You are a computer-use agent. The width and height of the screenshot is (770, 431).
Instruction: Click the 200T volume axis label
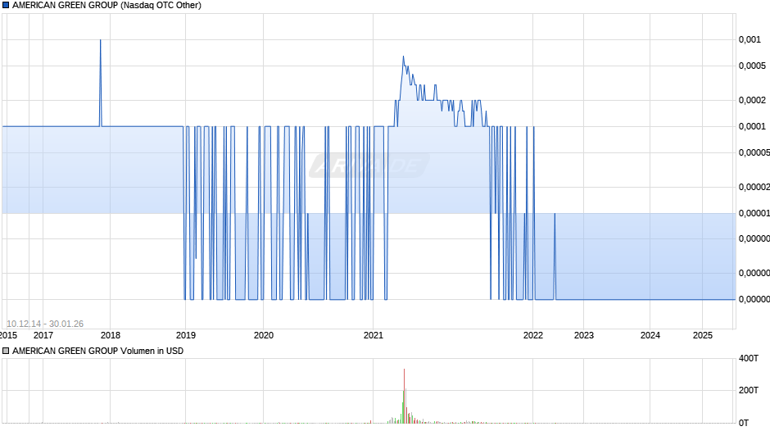pyautogui.click(x=749, y=390)
